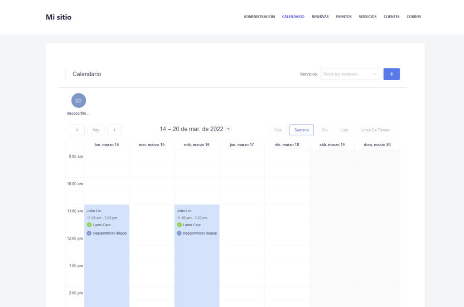Click the green checkmark on Wednesday's Lawn Care event
The width and height of the screenshot is (464, 307).
pyautogui.click(x=179, y=224)
